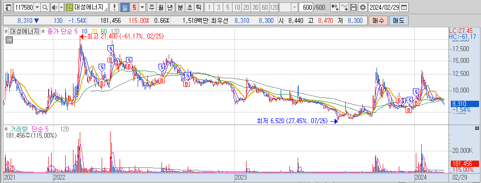Click the small square before 거래량 legend
Viewport: 481px width, 183px height.
(6, 129)
